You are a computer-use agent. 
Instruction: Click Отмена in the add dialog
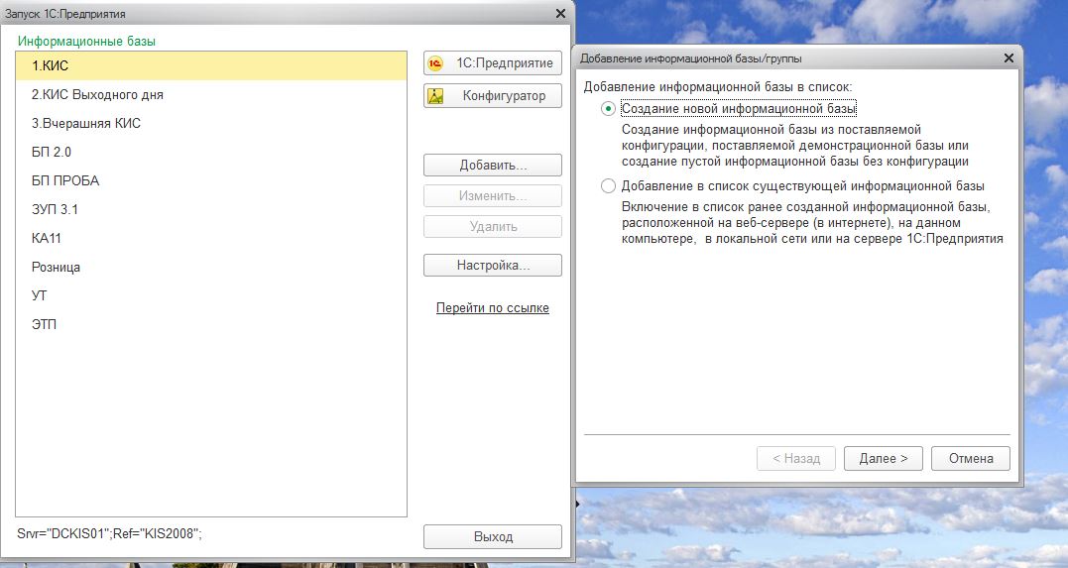click(971, 458)
